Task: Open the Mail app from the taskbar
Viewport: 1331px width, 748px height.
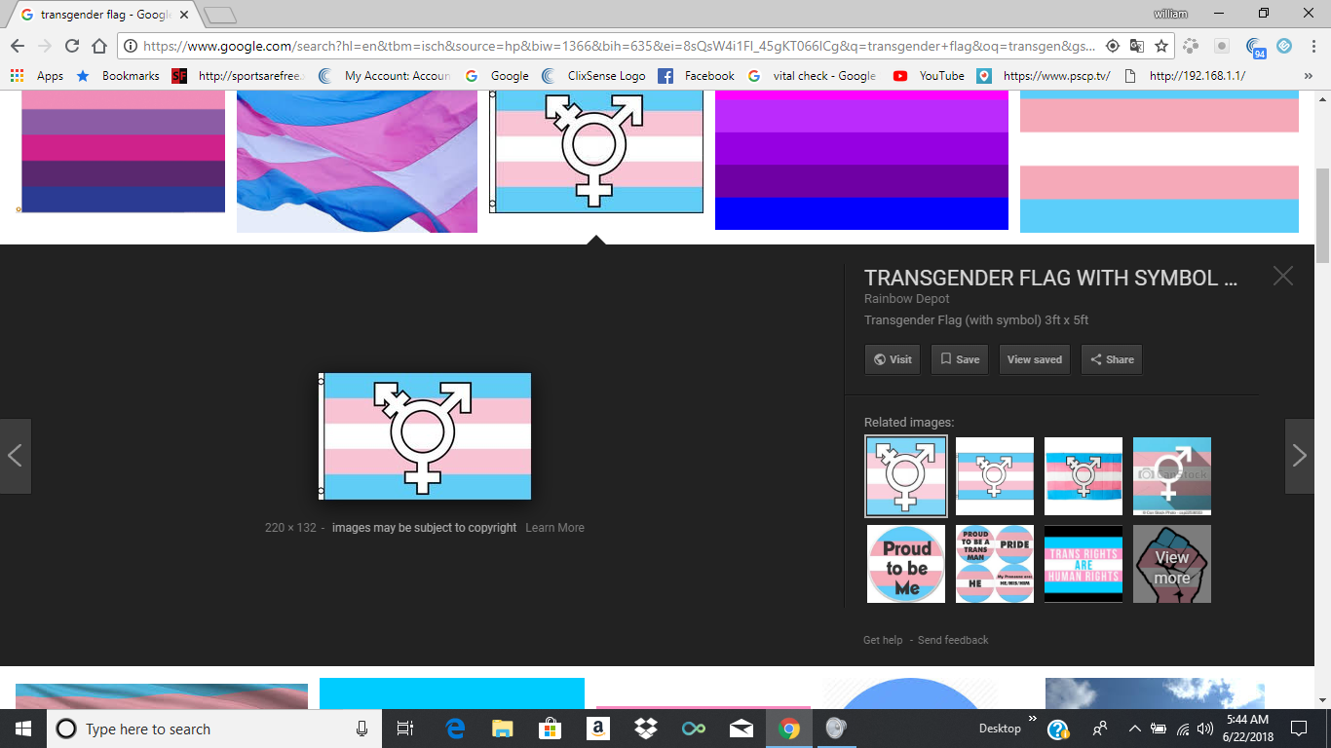Action: [x=741, y=729]
